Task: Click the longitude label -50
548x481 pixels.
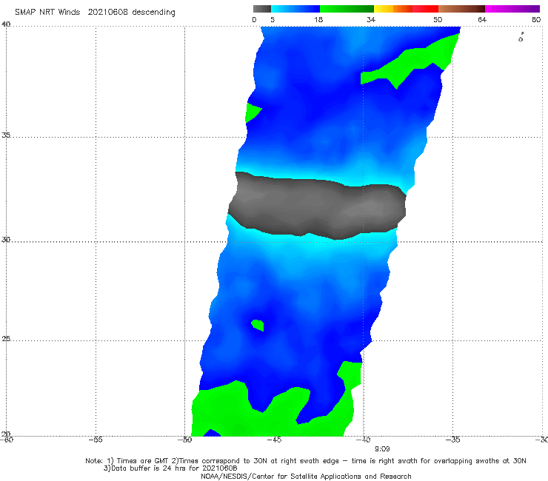Action: coord(185,440)
